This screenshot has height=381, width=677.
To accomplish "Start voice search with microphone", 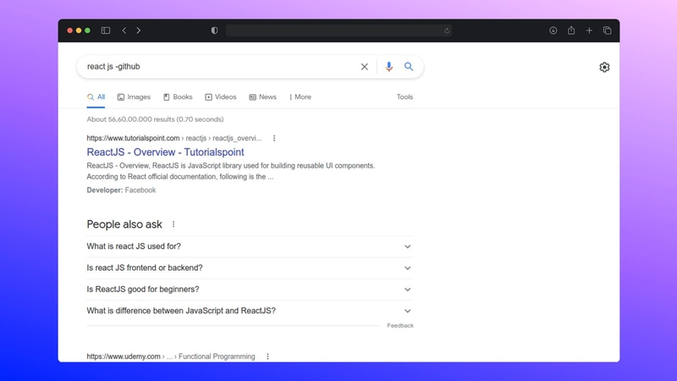I will [x=388, y=67].
